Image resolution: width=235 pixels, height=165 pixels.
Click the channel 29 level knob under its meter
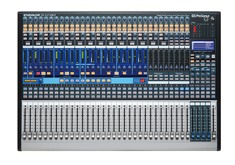pos(171,68)
